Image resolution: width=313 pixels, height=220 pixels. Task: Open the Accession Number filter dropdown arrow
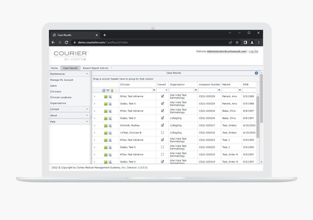click(x=219, y=90)
